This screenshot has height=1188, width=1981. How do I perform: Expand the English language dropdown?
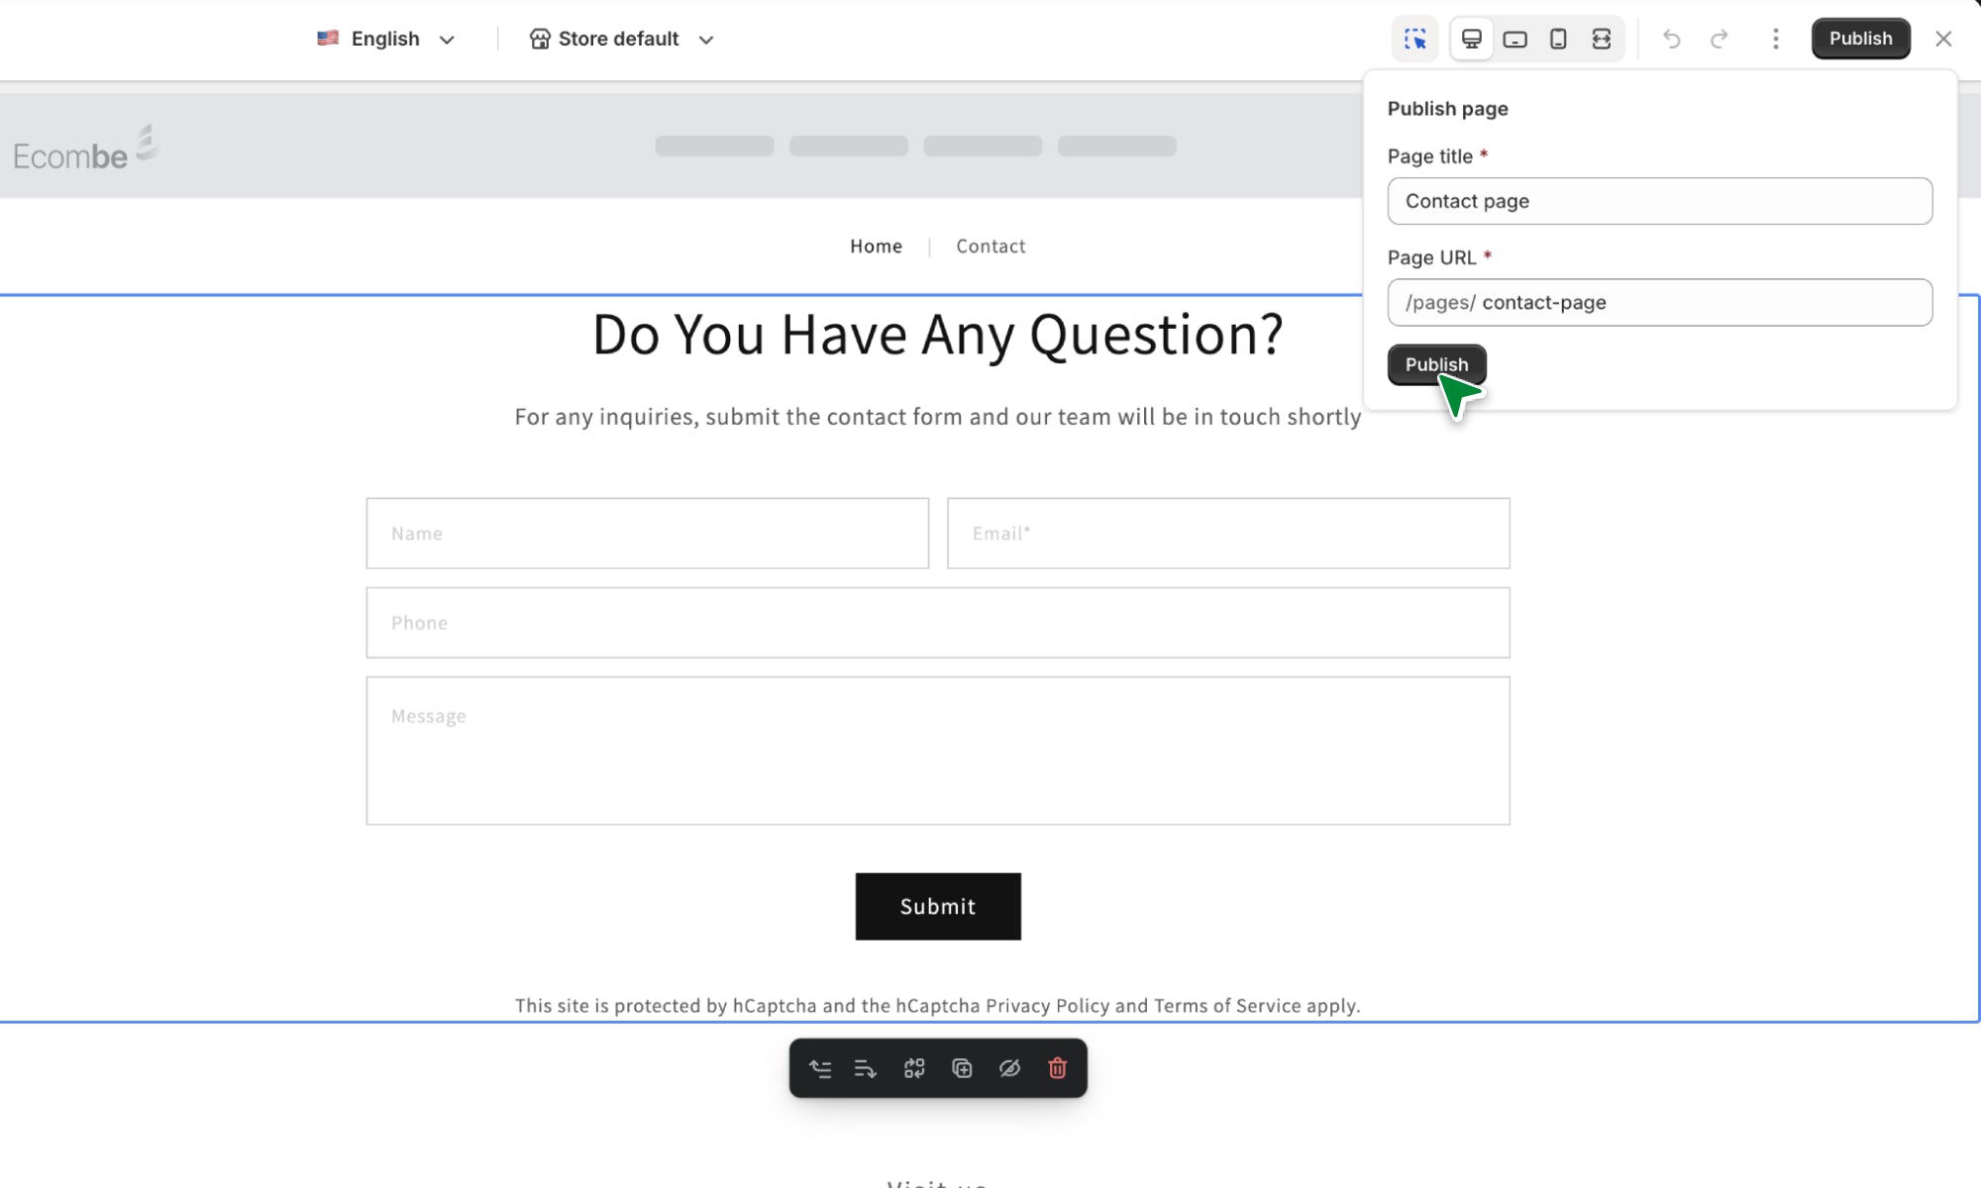pyautogui.click(x=386, y=39)
